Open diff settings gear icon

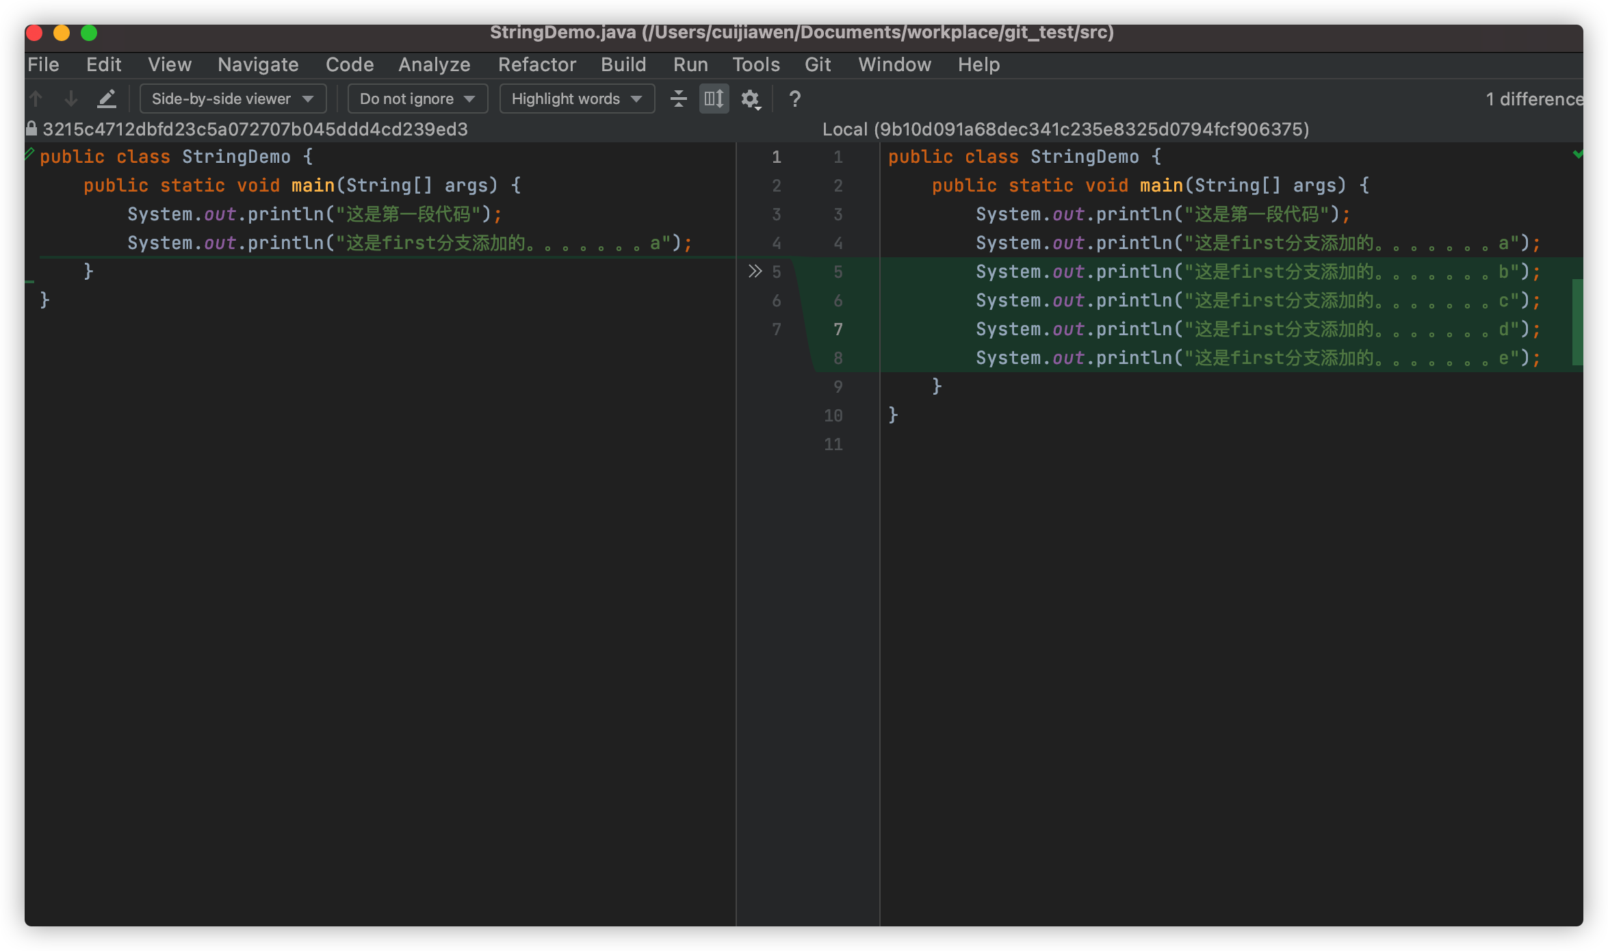[x=749, y=99]
